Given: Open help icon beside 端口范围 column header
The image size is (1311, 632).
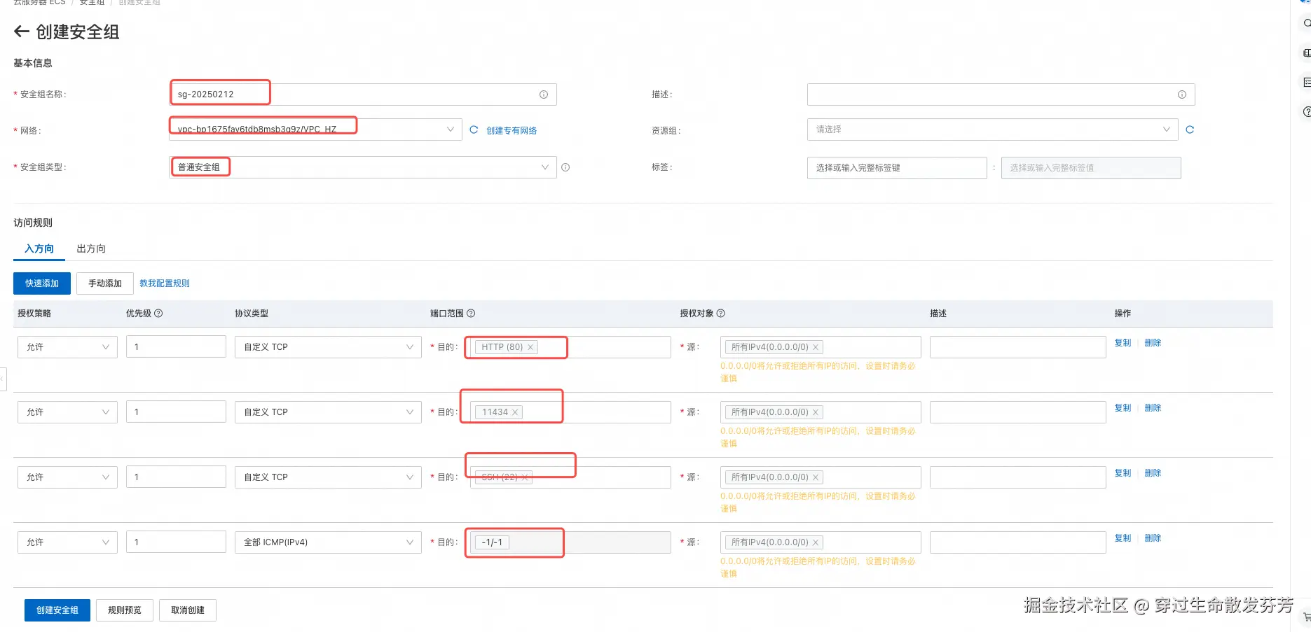Looking at the screenshot, I should (471, 314).
